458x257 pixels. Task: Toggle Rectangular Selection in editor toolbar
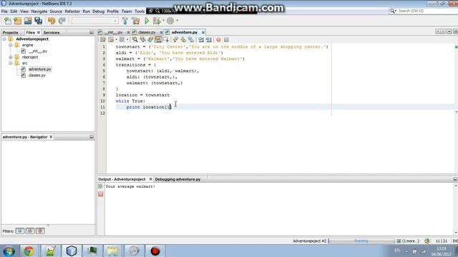pyautogui.click(x=166, y=40)
